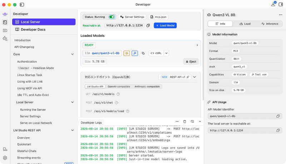Click the Load Model button

point(165,25)
